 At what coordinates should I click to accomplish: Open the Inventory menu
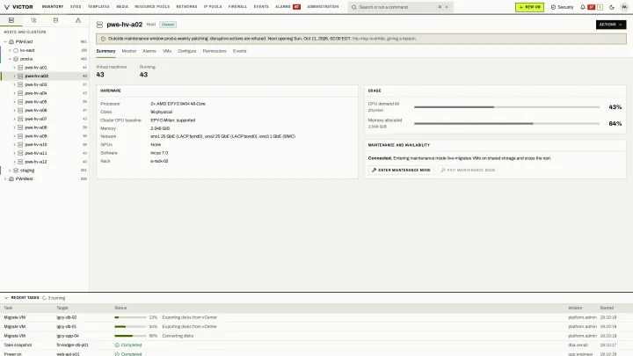pyautogui.click(x=53, y=7)
